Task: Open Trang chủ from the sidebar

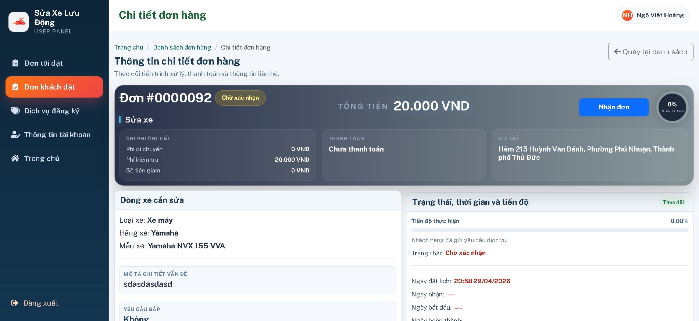Action: tap(54, 158)
